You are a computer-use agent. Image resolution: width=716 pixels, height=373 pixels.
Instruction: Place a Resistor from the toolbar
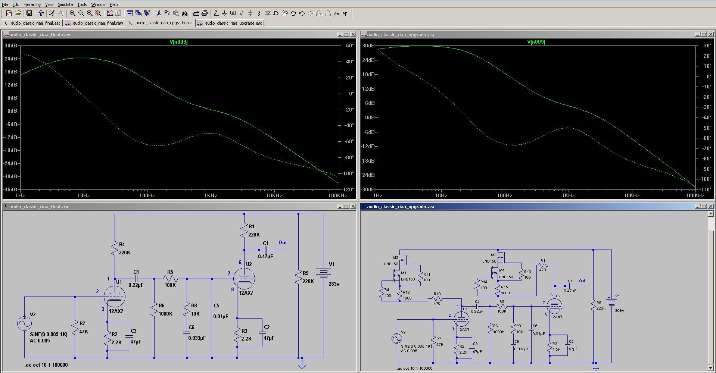242,13
